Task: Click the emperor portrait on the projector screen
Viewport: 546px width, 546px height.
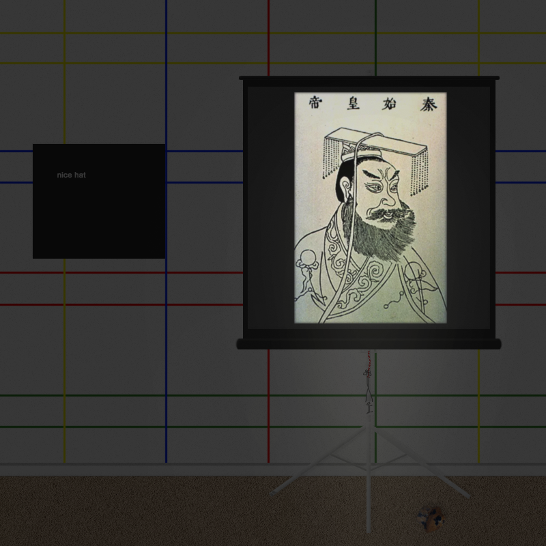Action: (371, 208)
